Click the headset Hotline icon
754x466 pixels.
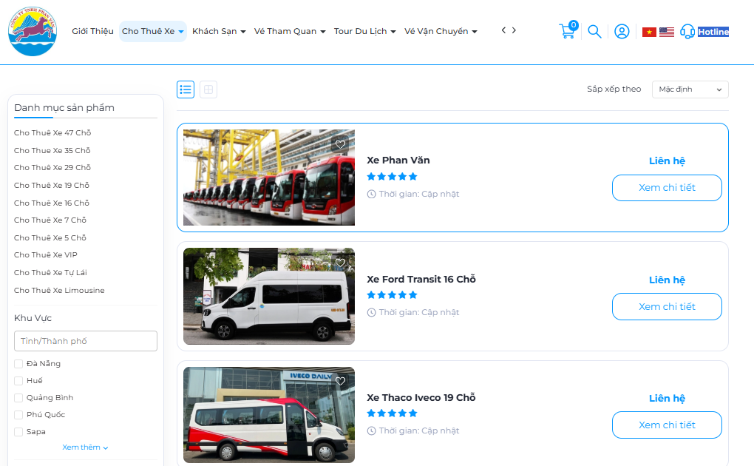tap(687, 32)
